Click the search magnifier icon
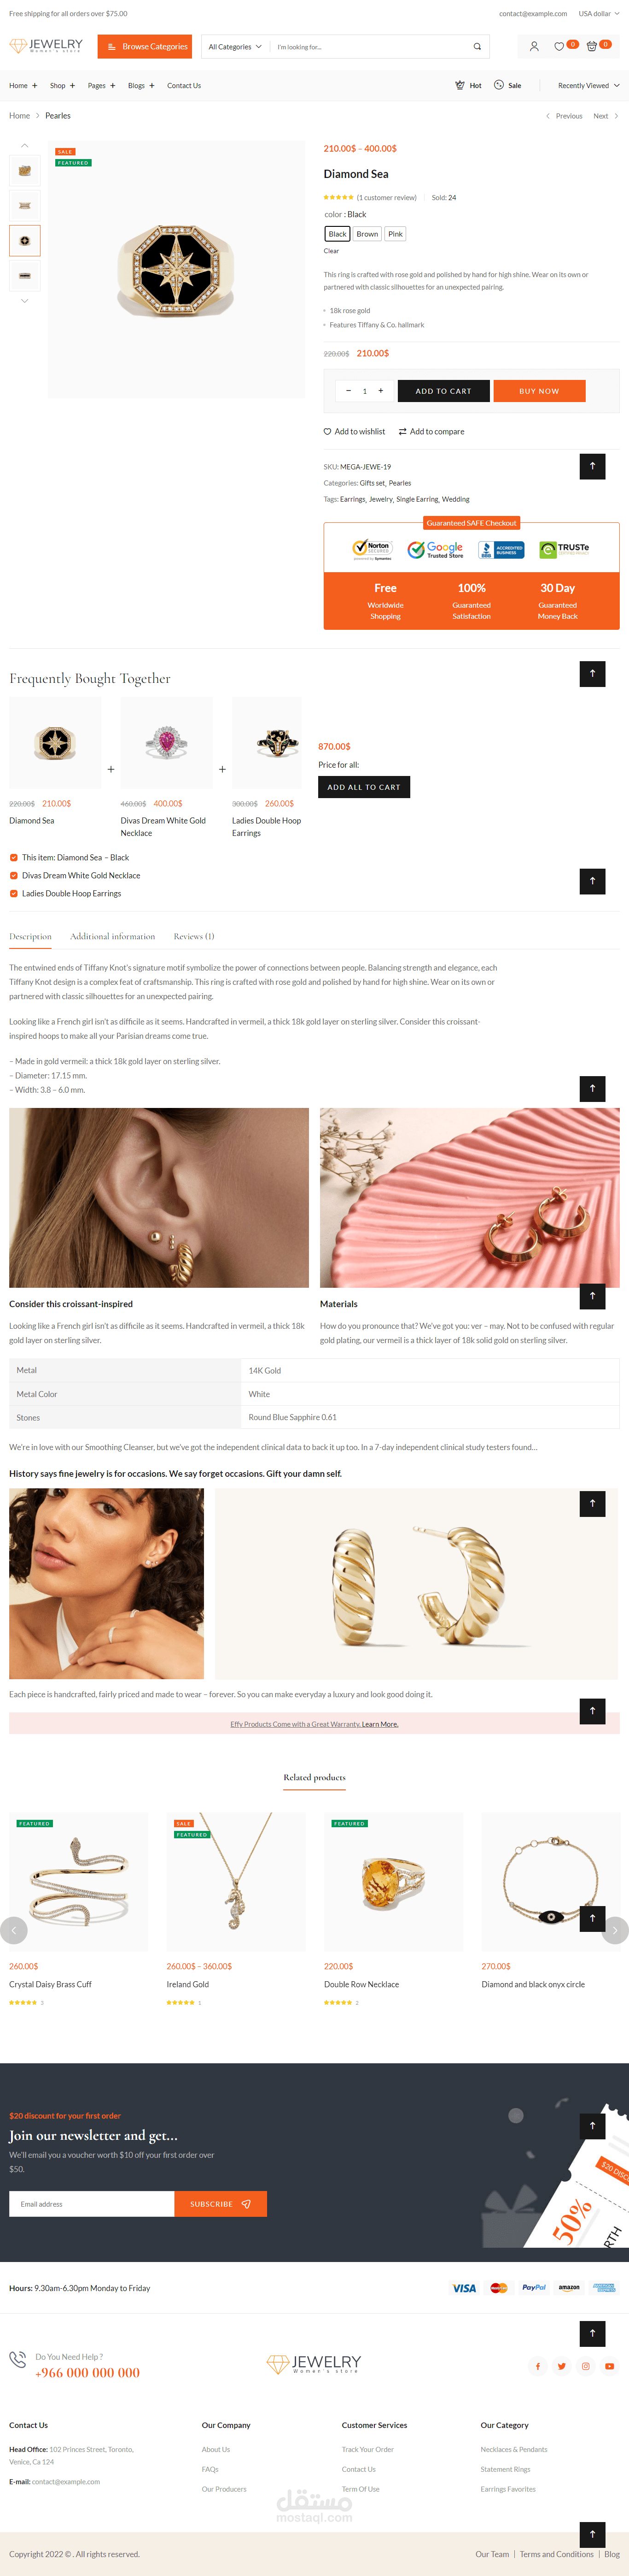 tap(477, 47)
